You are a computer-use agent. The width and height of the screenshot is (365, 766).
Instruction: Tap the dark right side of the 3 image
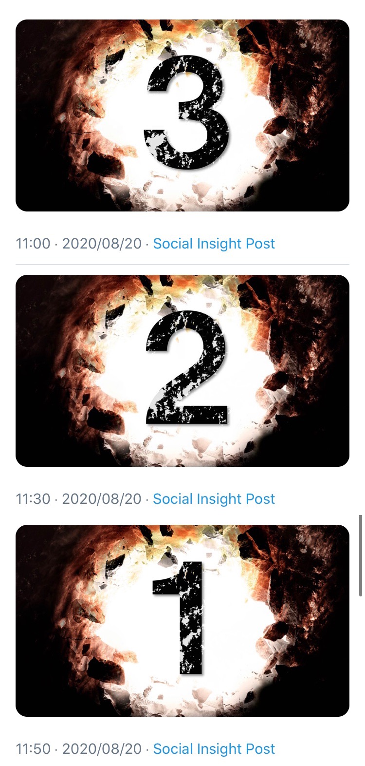326,115
